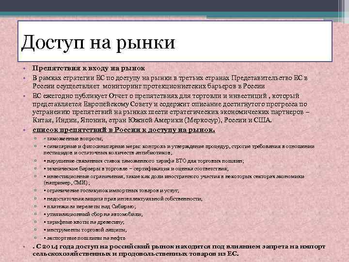Click the final paragraph starting 'С 2014 года'

(179, 250)
